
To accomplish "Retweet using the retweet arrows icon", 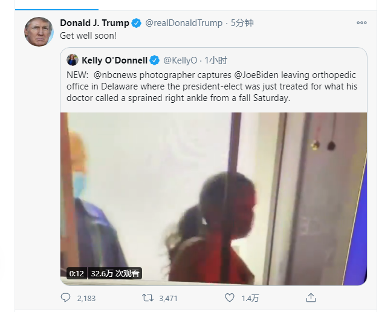I will pyautogui.click(x=147, y=297).
